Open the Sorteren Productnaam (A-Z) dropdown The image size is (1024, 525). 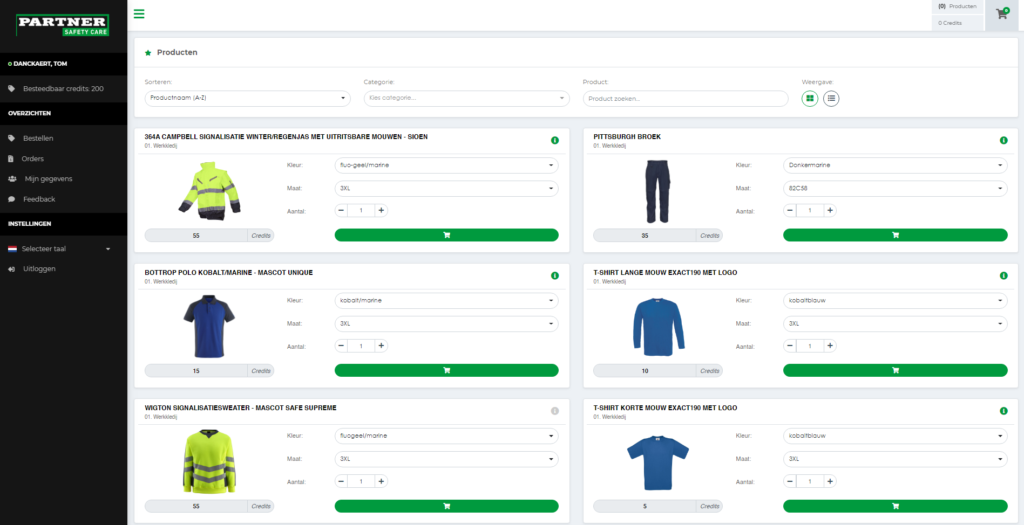[248, 98]
